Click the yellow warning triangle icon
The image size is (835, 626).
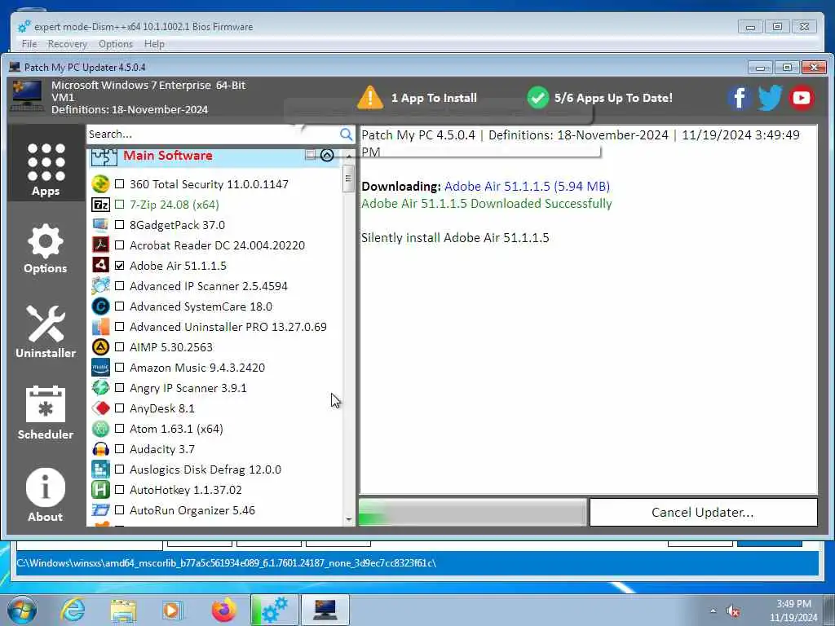point(370,98)
